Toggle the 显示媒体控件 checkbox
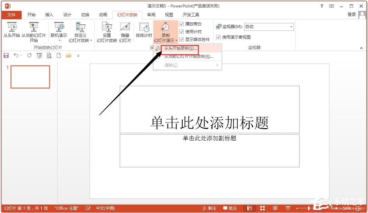The width and height of the screenshot is (368, 213). click(181, 39)
